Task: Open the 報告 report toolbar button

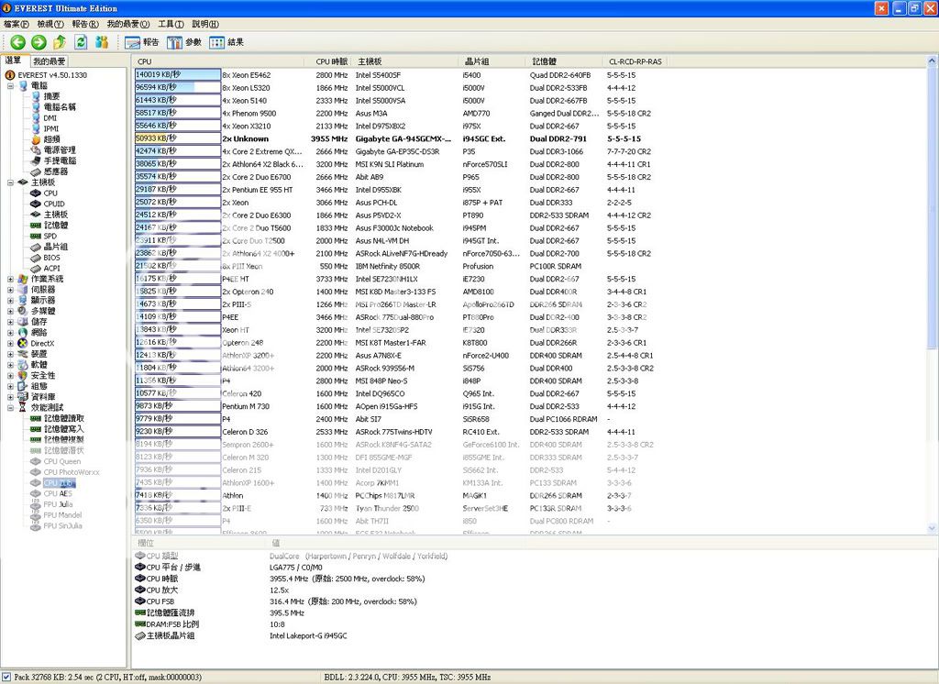Action: [x=142, y=42]
